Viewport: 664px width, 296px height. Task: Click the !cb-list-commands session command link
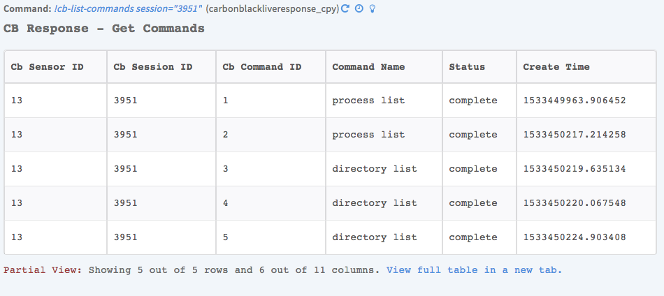click(128, 9)
